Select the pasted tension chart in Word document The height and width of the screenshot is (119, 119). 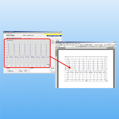click(x=86, y=69)
